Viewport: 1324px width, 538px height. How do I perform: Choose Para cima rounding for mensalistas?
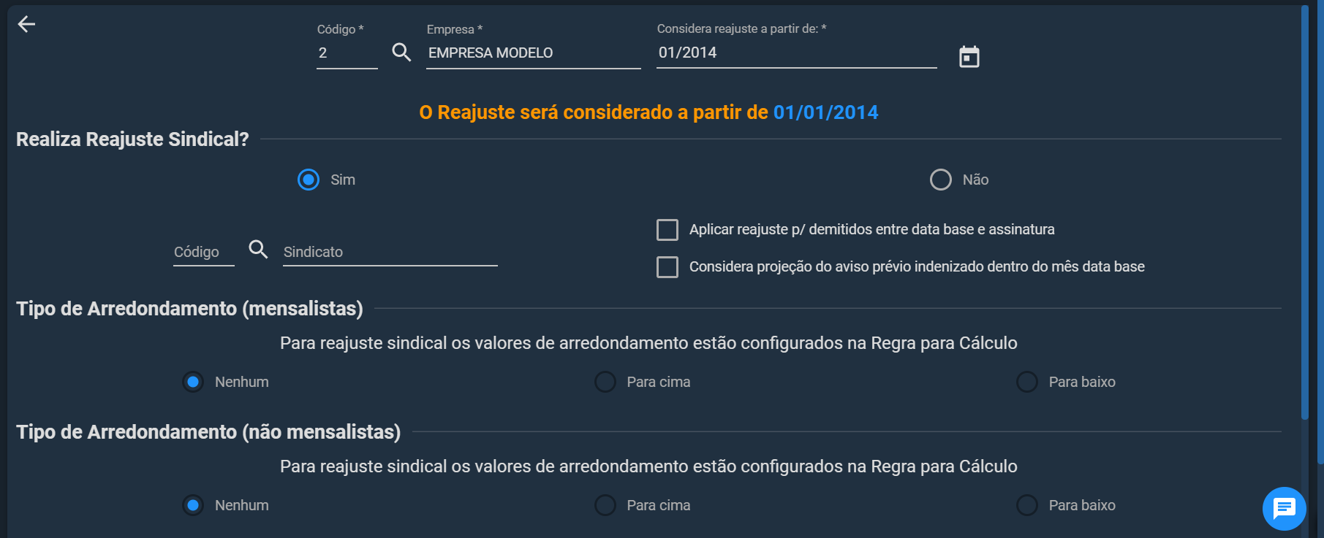605,382
